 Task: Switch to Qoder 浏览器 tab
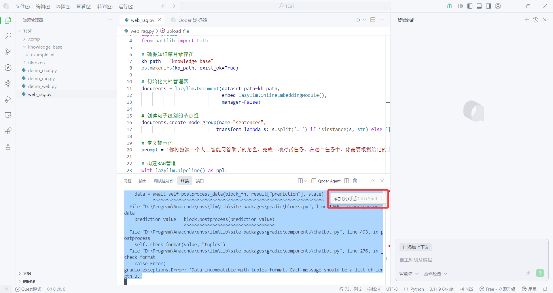(189, 20)
